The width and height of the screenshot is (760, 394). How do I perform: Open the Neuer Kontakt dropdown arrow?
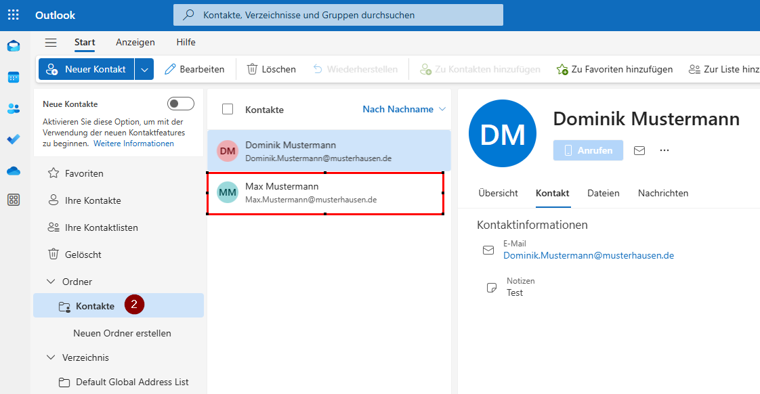pos(144,69)
